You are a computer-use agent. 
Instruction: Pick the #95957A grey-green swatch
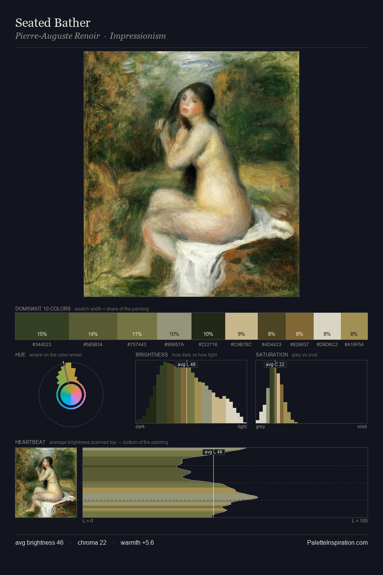pyautogui.click(x=174, y=326)
